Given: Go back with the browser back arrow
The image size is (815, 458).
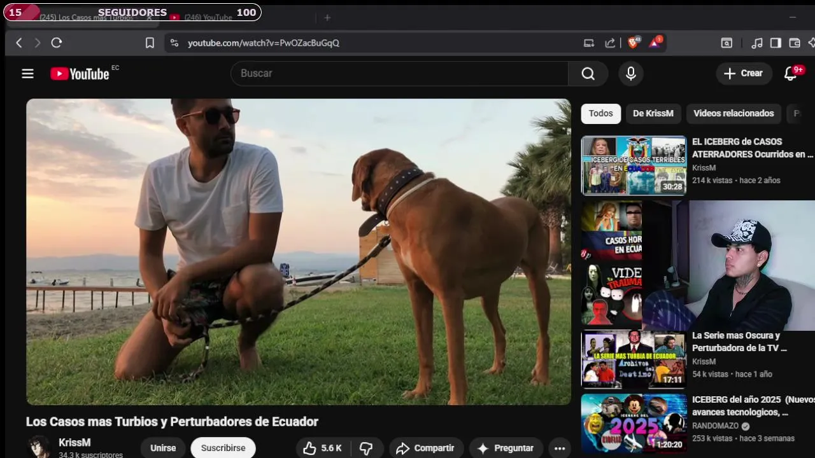Looking at the screenshot, I should [x=19, y=43].
